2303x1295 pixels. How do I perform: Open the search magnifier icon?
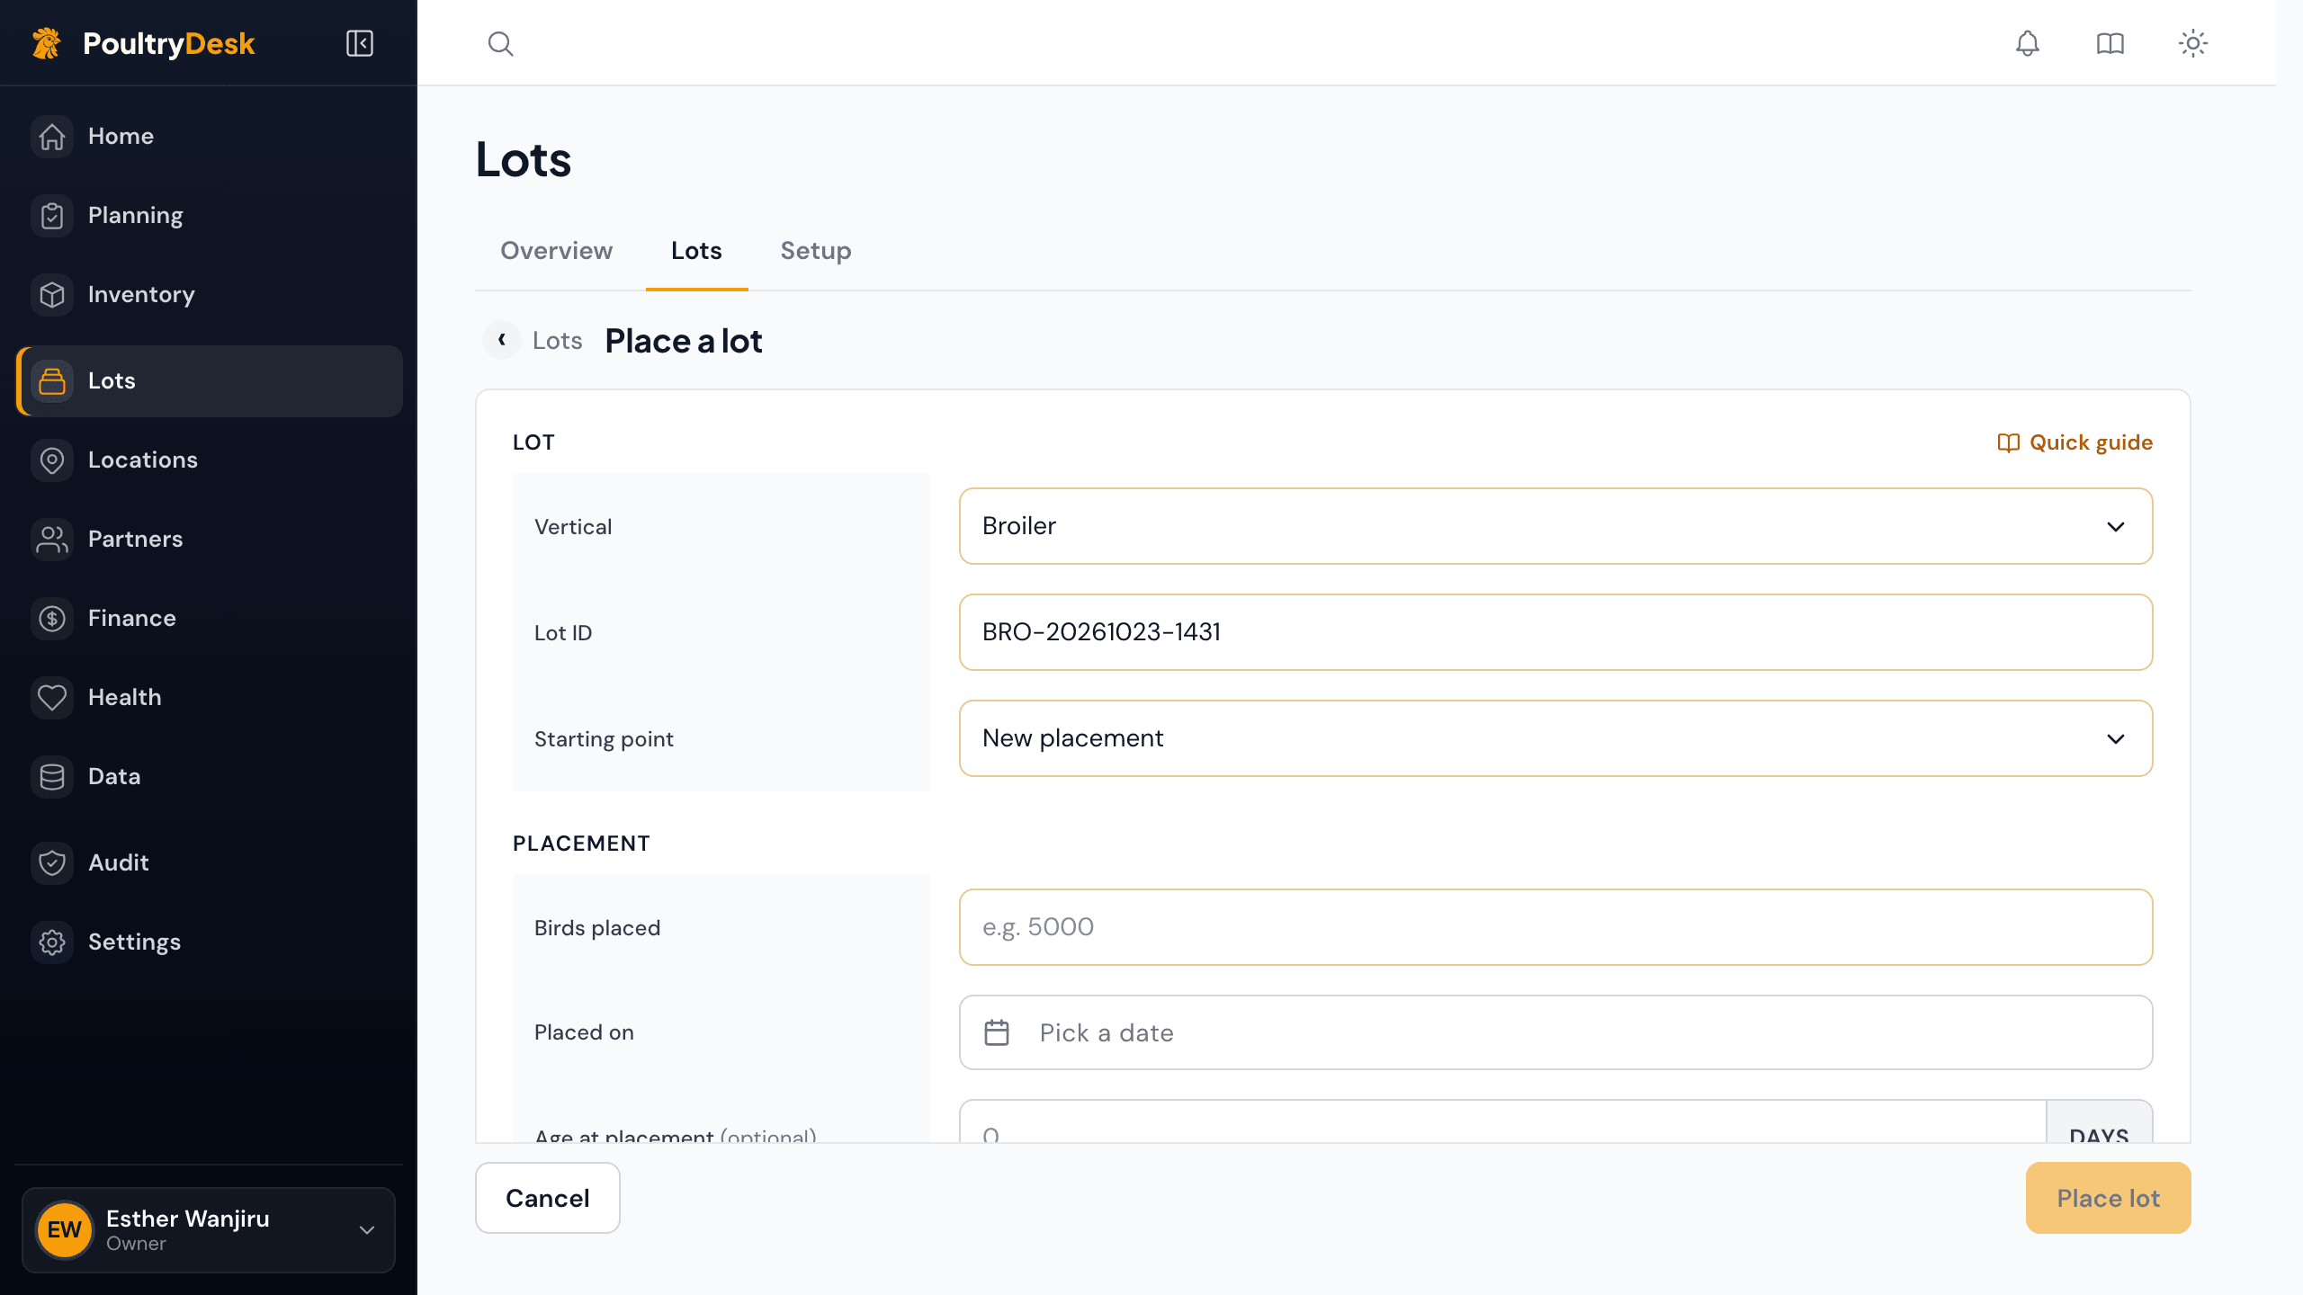pyautogui.click(x=501, y=43)
